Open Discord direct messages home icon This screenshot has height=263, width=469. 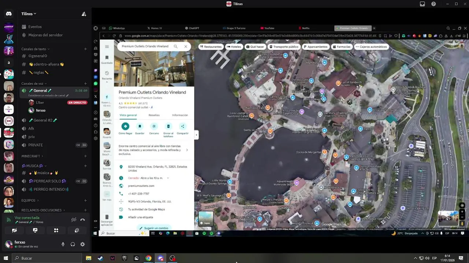9,14
